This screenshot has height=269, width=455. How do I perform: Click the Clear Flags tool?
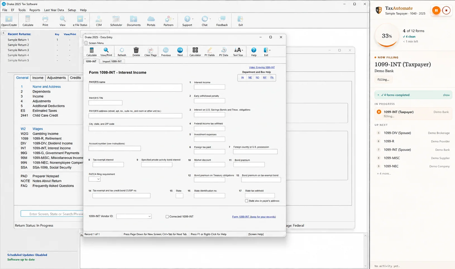(x=150, y=52)
